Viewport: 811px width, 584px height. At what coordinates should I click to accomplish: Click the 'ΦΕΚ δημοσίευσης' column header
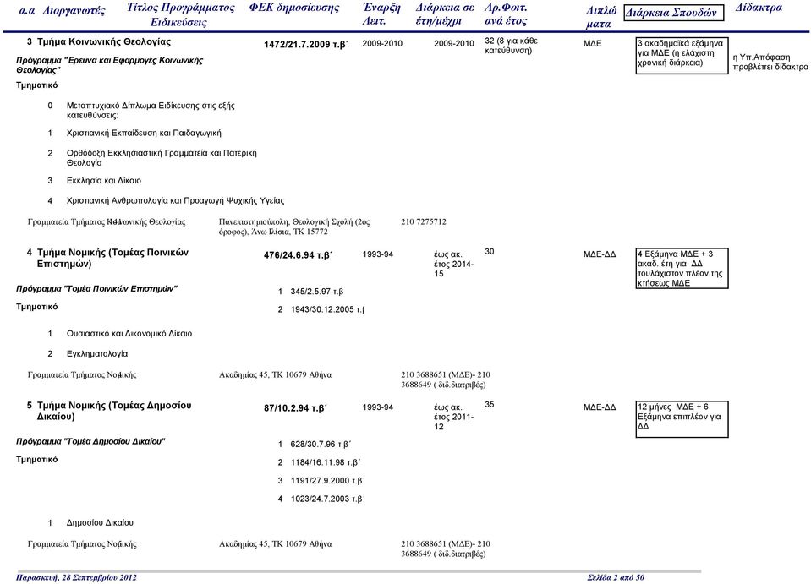click(294, 8)
